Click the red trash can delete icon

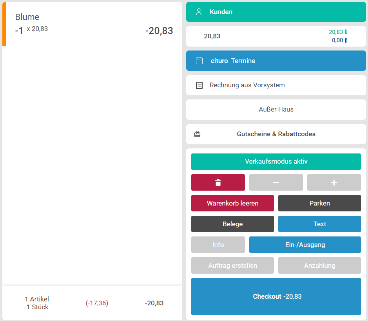click(218, 182)
